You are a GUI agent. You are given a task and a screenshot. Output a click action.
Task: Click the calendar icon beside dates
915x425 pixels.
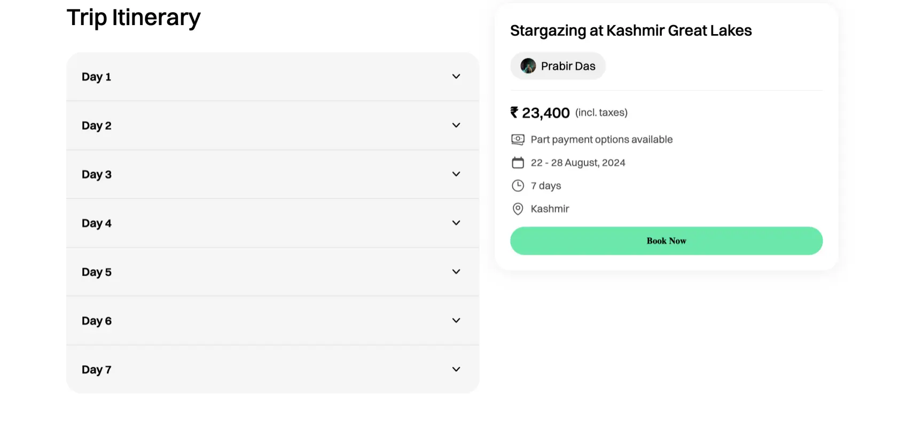[518, 163]
